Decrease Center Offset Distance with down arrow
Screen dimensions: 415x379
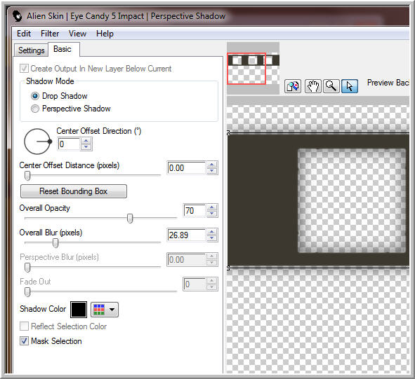212,171
